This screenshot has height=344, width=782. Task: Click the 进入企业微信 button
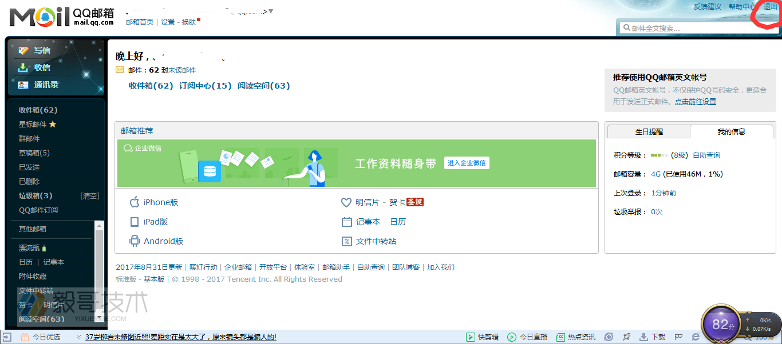(x=467, y=163)
